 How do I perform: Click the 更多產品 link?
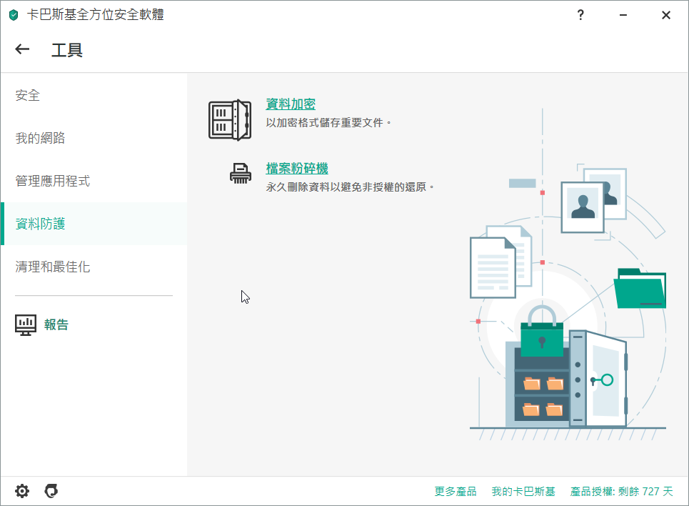[x=456, y=492]
